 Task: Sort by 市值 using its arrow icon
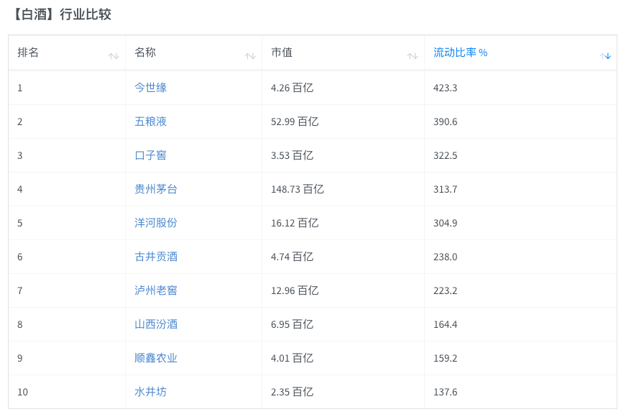413,56
